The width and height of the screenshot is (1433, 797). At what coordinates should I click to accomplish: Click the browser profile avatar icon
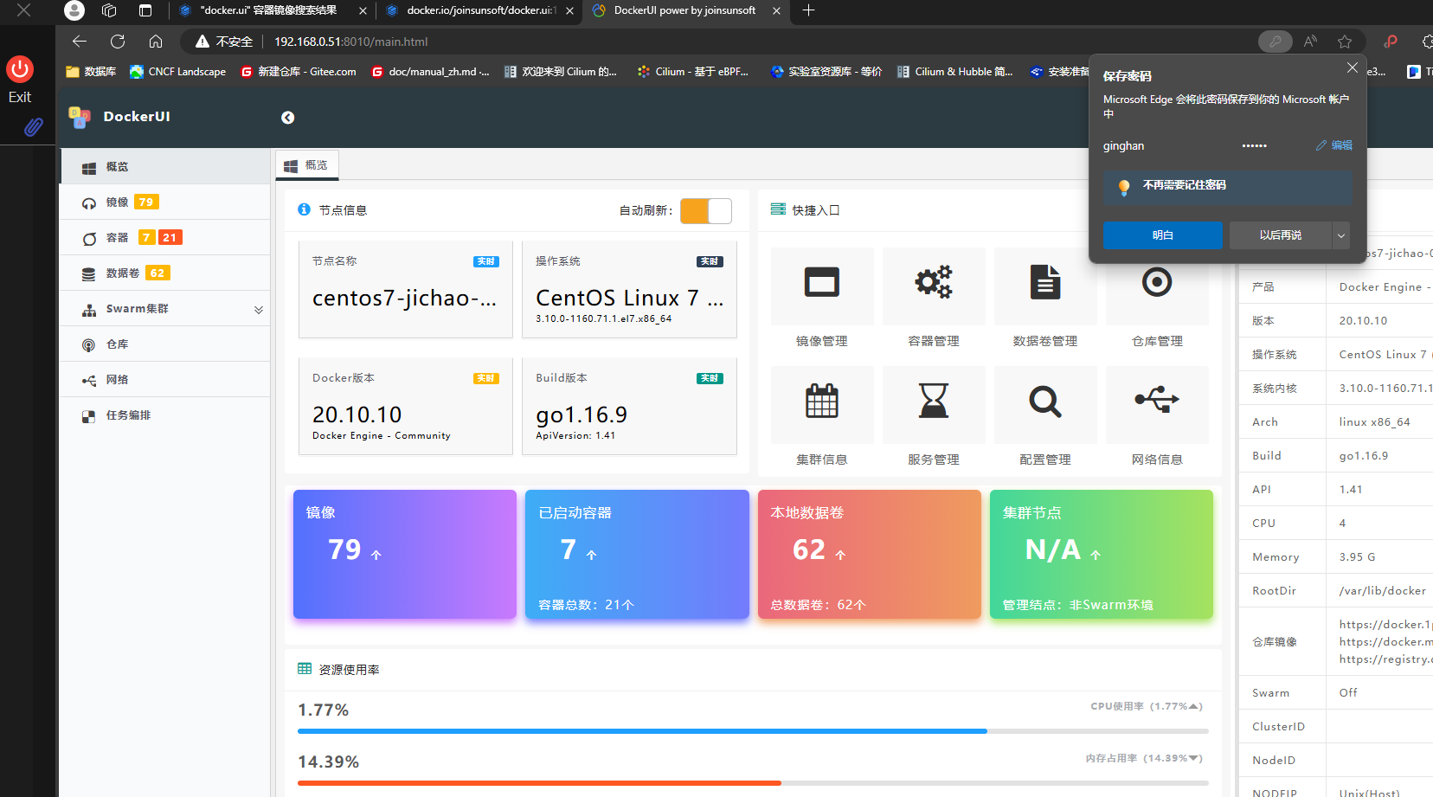[75, 10]
